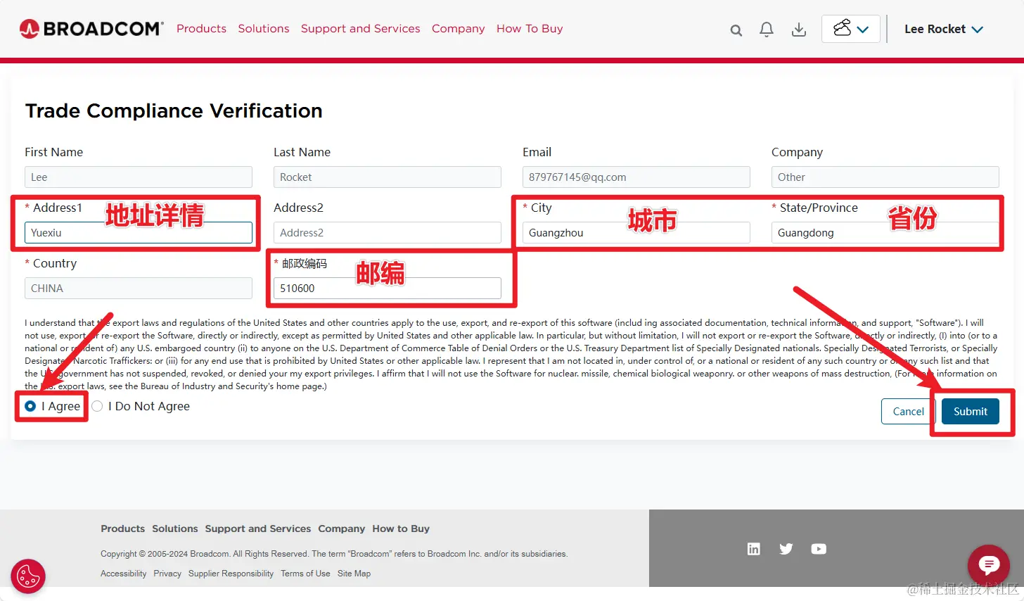The width and height of the screenshot is (1024, 601).
Task: Open the Privacy footer link
Action: coord(167,574)
